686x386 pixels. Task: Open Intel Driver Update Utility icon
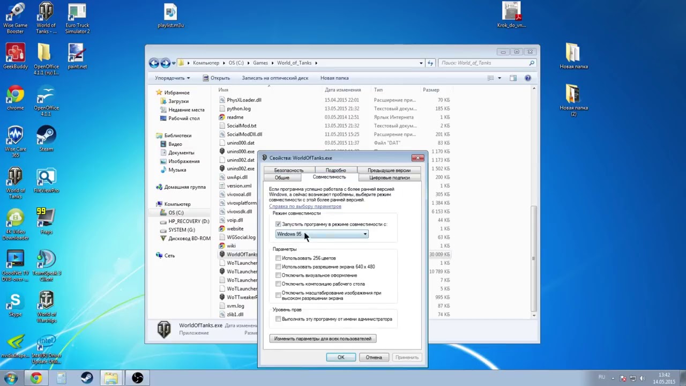point(46,348)
